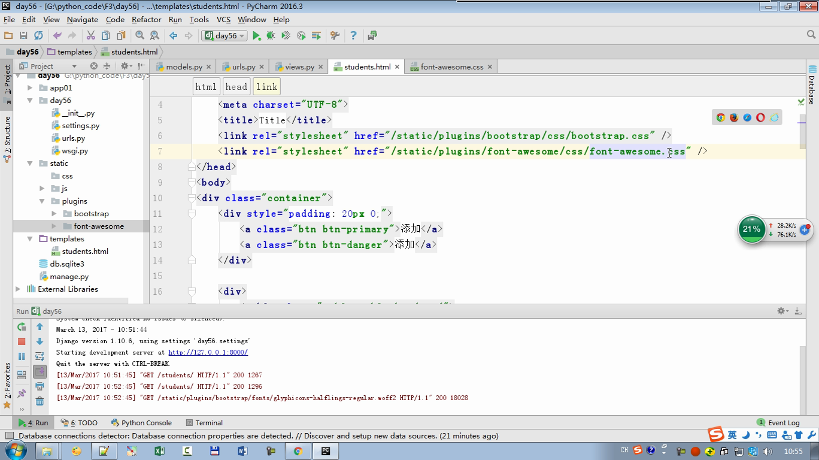
Task: Pin the Run tab with pin icon
Action: coord(22,394)
